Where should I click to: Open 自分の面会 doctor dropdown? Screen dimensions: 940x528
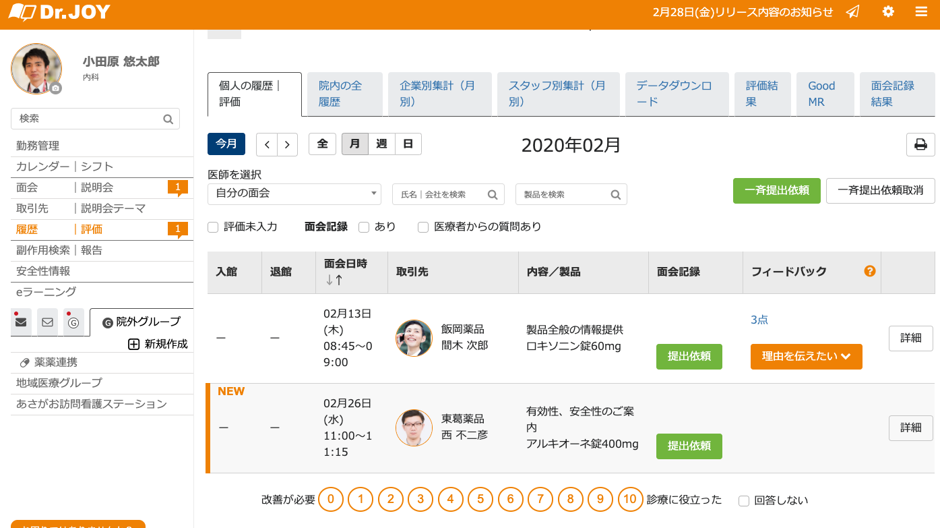294,194
